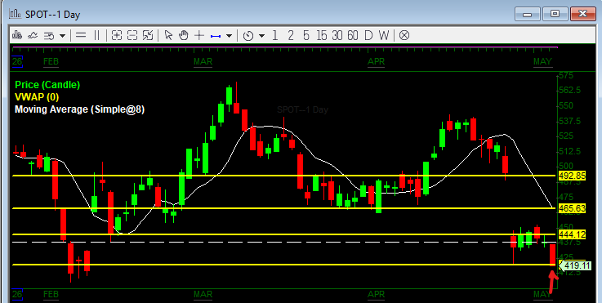Close the SPOT chart window
Viewport: 602px width, 303px height.
(582, 14)
